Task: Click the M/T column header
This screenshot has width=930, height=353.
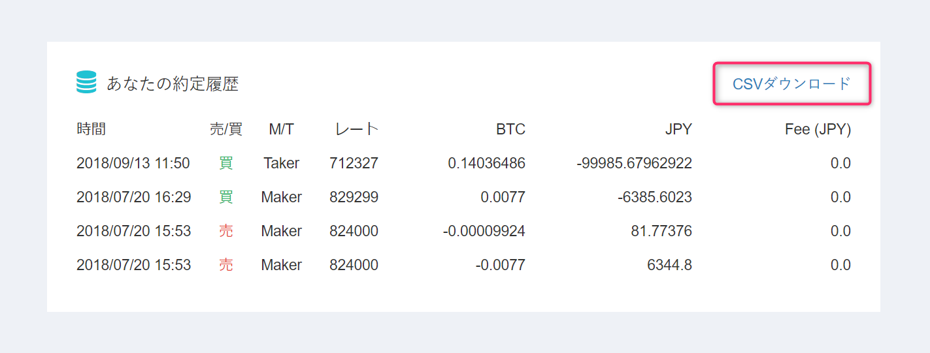Action: 282,129
